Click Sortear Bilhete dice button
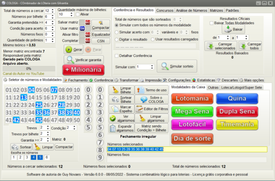 (x=121, y=100)
